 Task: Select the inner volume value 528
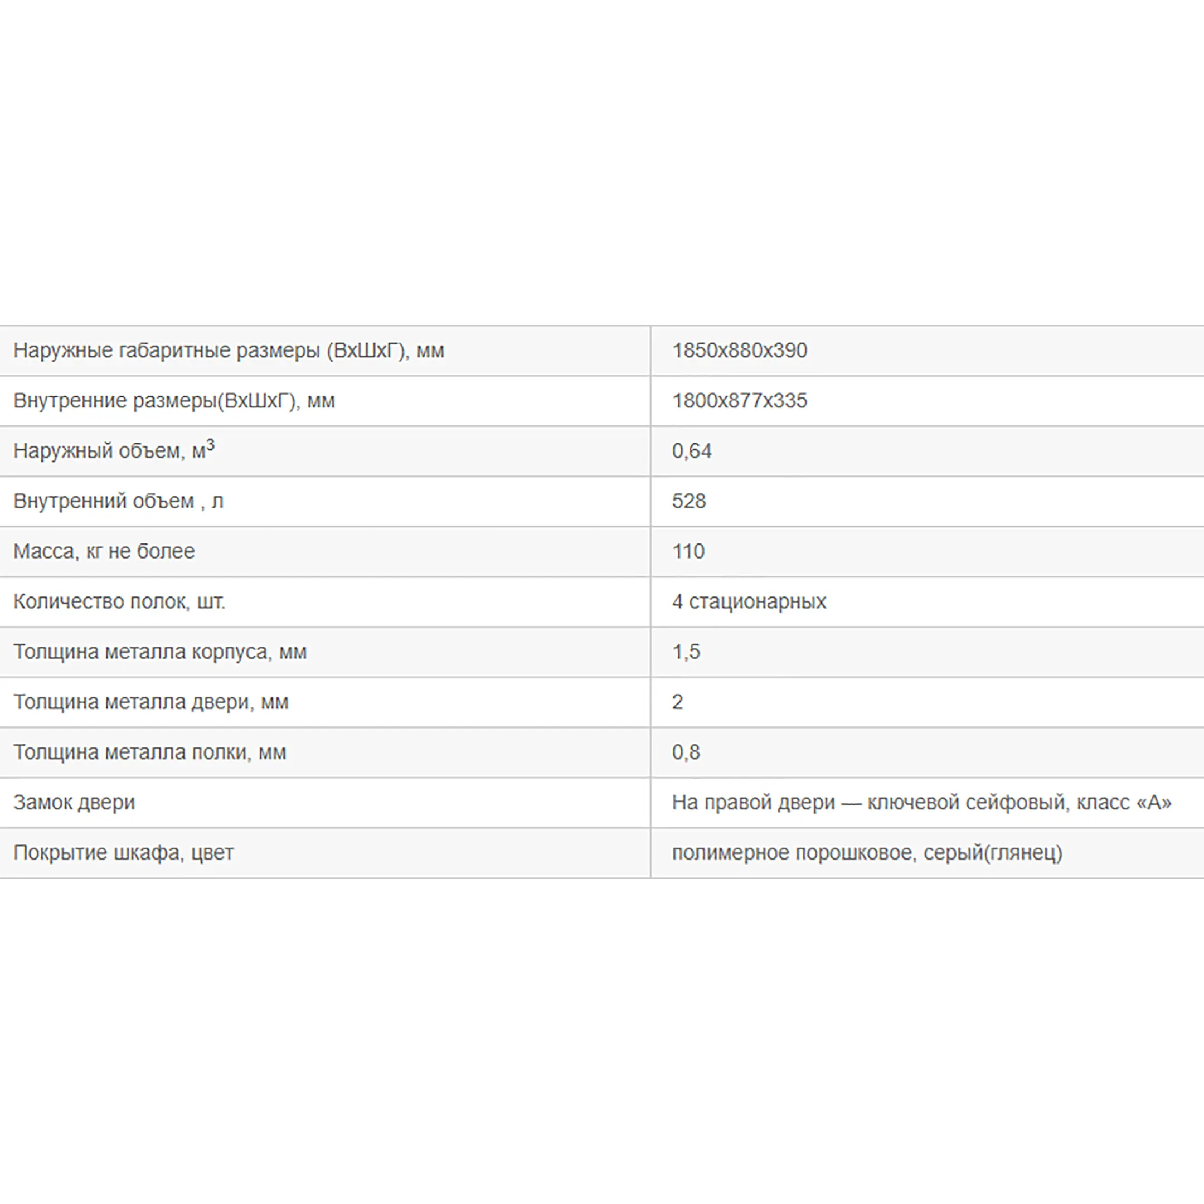(x=688, y=501)
